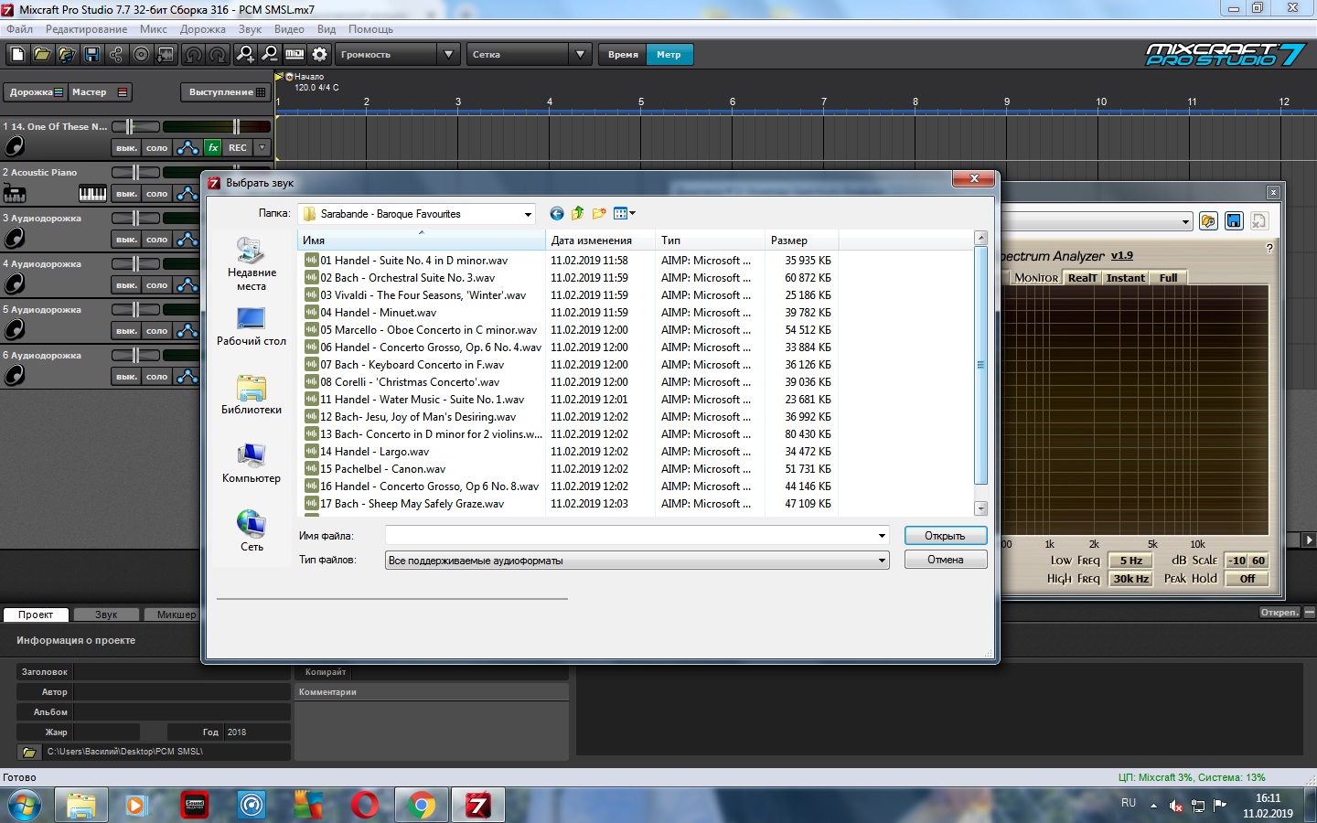Click the instrument image of Acoustic Piano track

(15, 193)
